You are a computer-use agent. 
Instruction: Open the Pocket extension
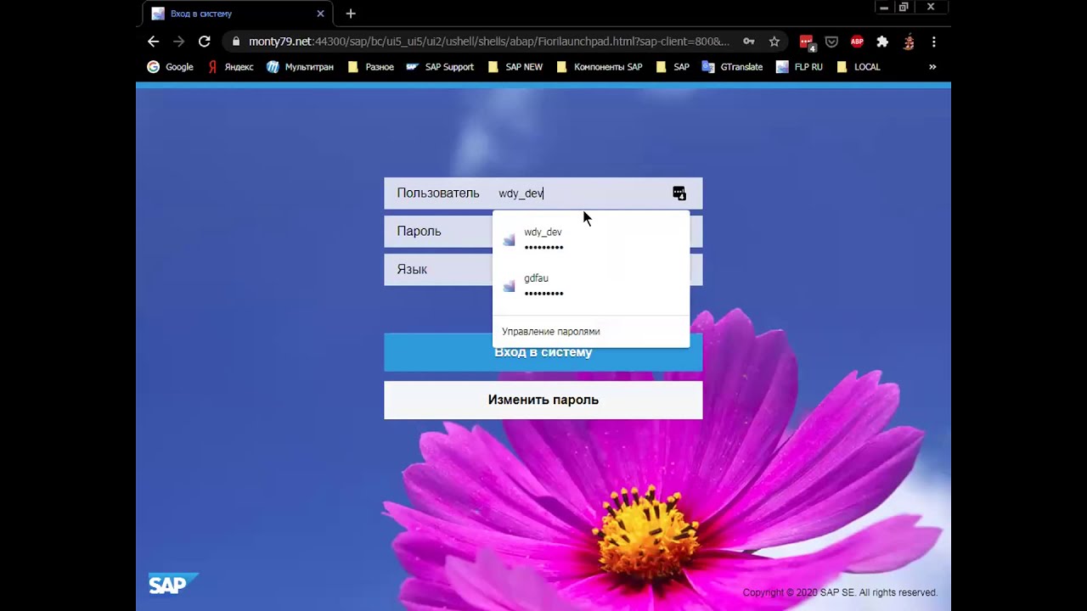point(831,42)
